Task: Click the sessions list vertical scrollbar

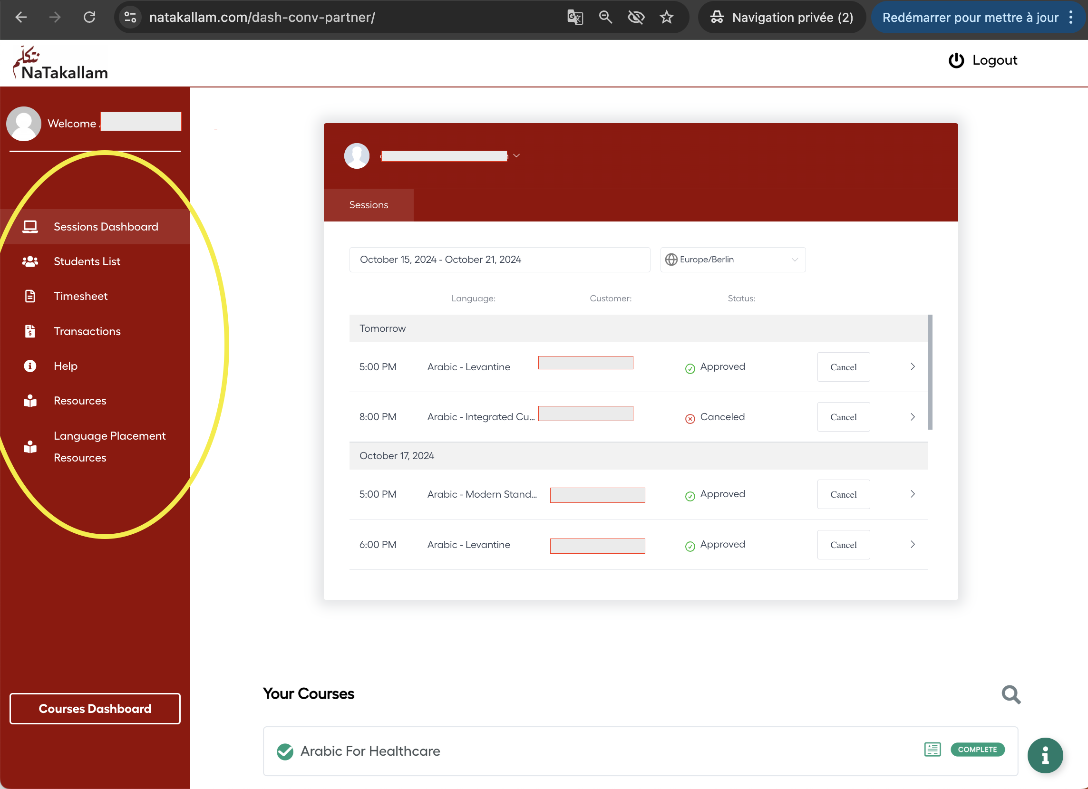Action: coord(930,372)
